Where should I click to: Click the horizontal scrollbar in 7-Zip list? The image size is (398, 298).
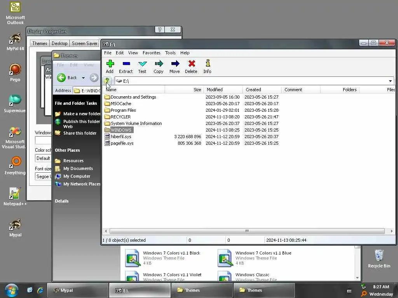[247, 231]
